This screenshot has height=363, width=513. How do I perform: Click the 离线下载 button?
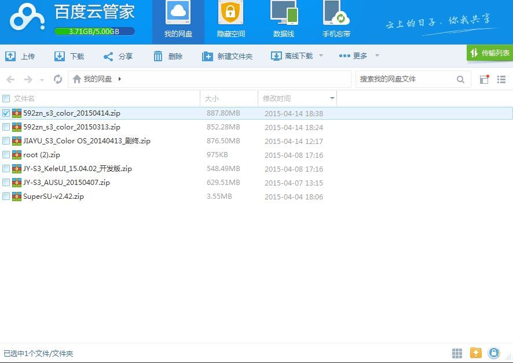tap(292, 56)
